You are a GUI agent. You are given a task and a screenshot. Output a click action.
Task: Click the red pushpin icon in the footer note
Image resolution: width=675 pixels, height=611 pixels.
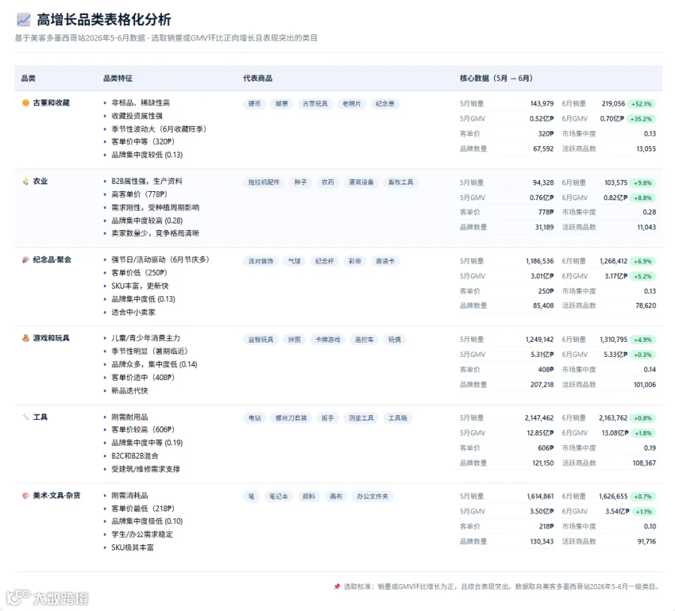pyautogui.click(x=337, y=586)
